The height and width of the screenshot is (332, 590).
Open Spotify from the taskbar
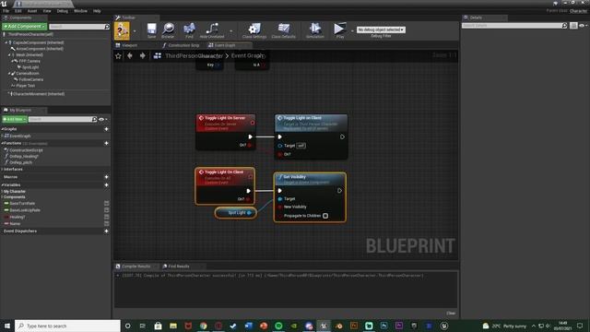(278, 326)
